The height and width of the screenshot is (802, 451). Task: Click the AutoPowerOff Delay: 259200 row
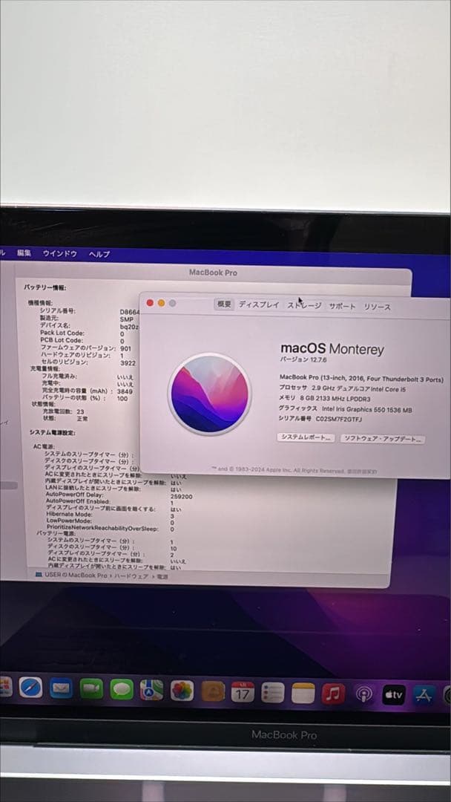coord(119,495)
